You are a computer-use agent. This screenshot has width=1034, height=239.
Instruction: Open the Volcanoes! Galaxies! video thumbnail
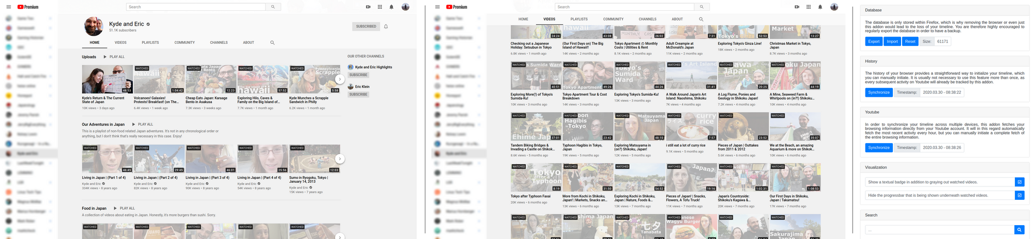click(x=159, y=79)
